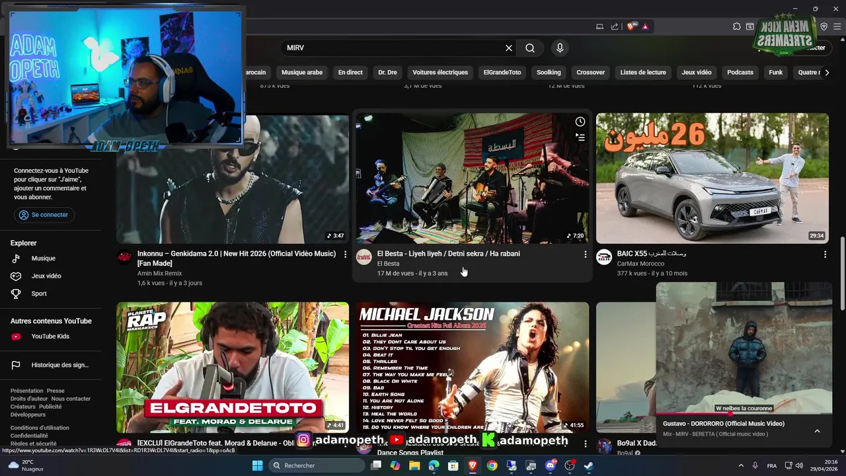Image resolution: width=846 pixels, height=476 pixels.
Task: Open Microsoft Edge from the taskbar
Action: pos(434,465)
